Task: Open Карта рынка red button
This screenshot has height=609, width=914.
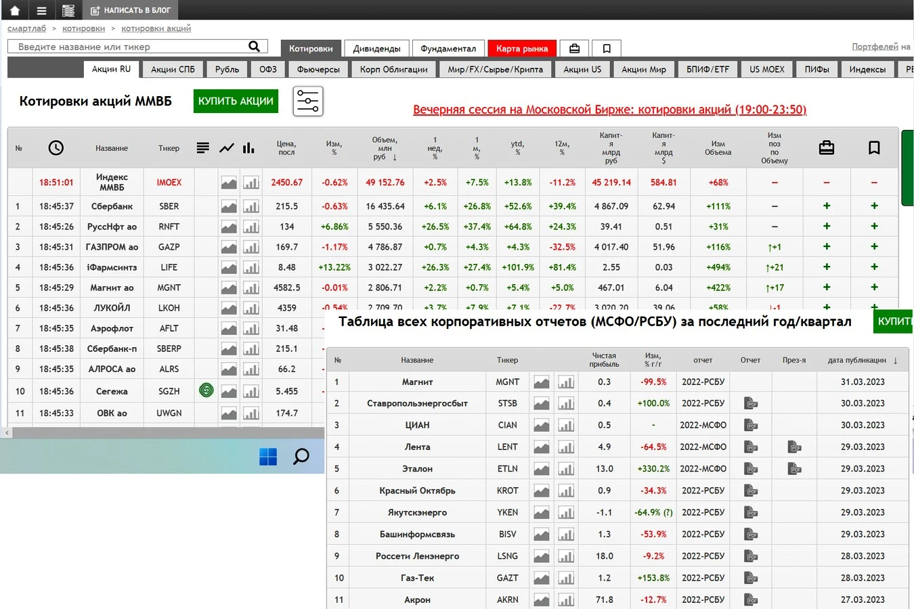Action: (x=522, y=49)
